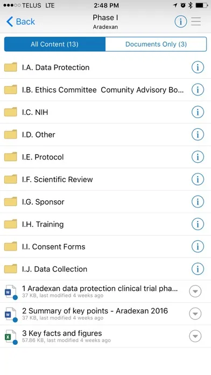The height and width of the screenshot is (375, 211).
Task: Show info for I.H. Training folder
Action: click(198, 224)
